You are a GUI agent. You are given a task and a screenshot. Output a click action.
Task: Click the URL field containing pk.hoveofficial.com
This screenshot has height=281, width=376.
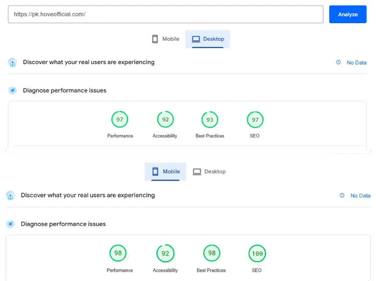(165, 15)
